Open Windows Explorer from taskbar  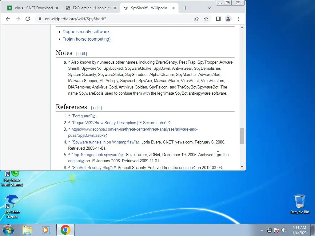click(x=27, y=230)
